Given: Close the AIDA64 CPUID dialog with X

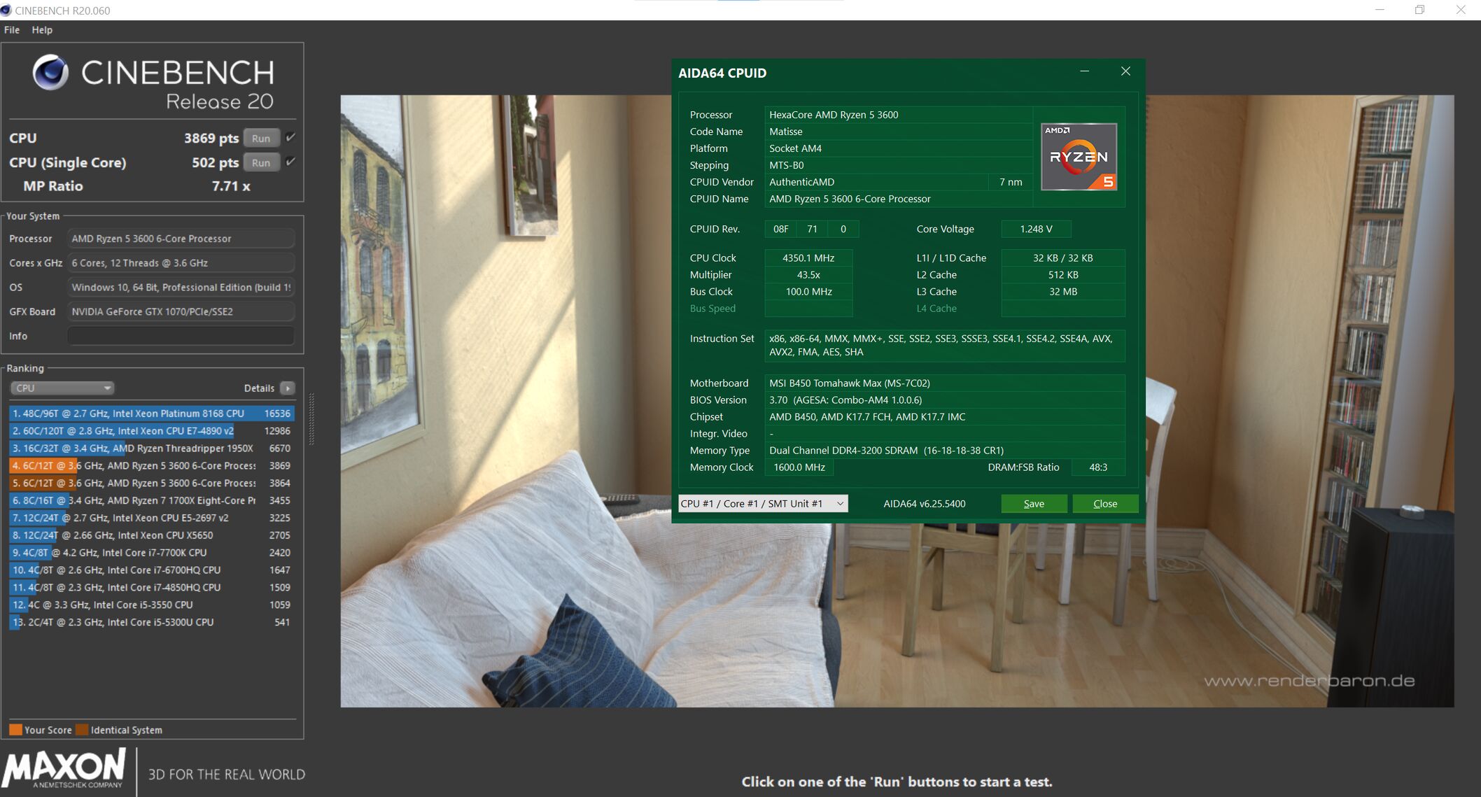Looking at the screenshot, I should click(x=1125, y=71).
